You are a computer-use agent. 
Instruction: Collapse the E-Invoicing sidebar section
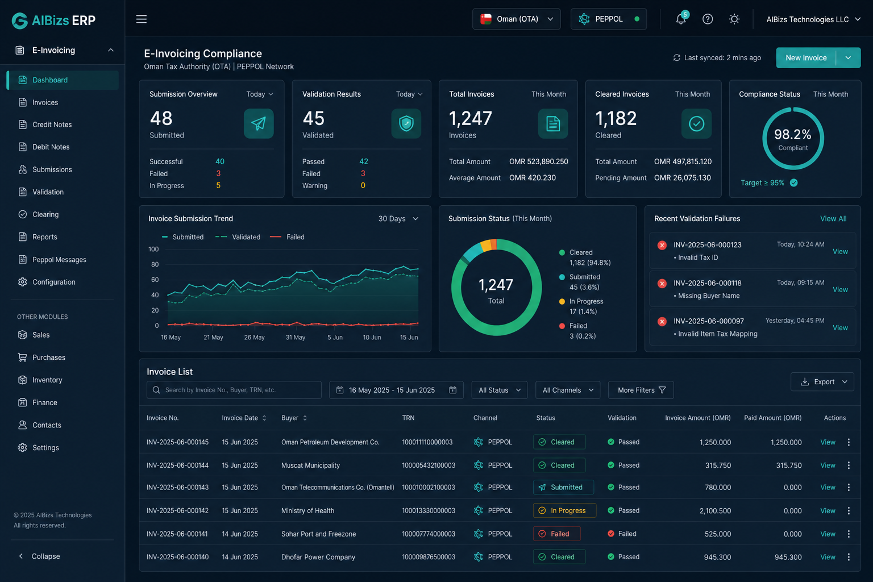111,50
